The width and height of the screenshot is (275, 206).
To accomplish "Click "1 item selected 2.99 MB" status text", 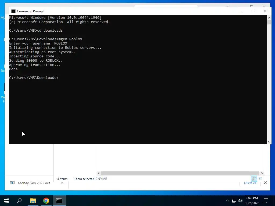I will 90,179.
